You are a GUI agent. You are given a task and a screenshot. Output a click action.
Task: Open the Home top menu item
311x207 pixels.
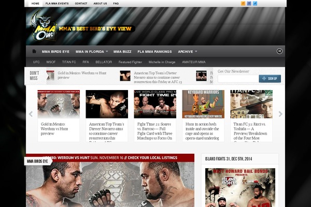pos(35,4)
